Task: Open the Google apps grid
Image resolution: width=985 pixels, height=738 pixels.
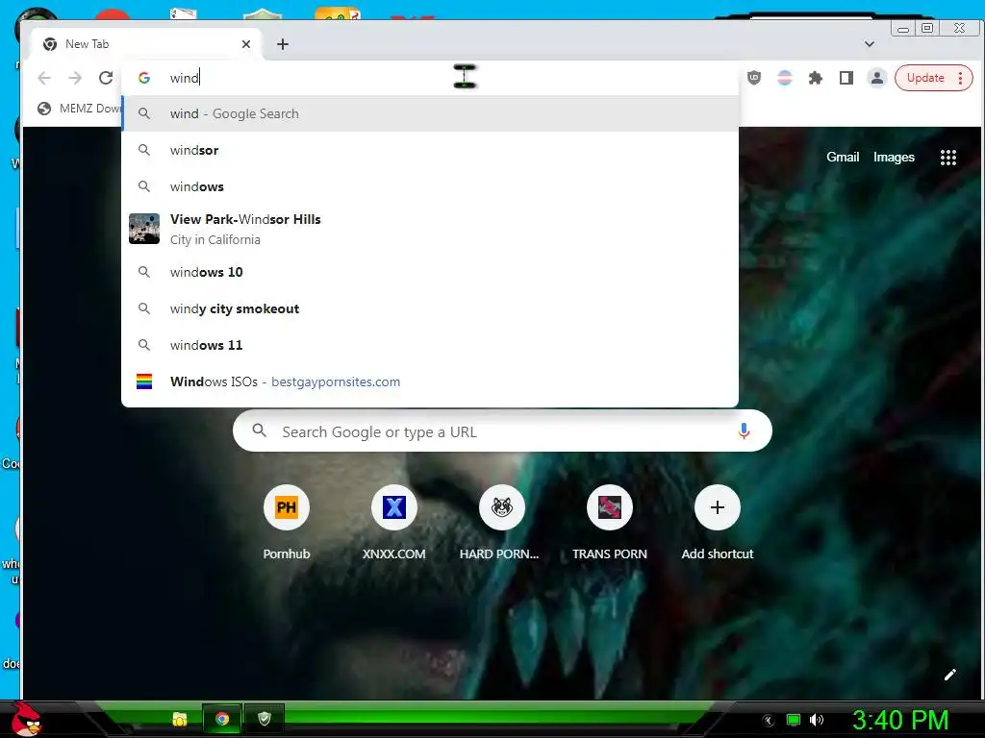Action: [x=947, y=158]
